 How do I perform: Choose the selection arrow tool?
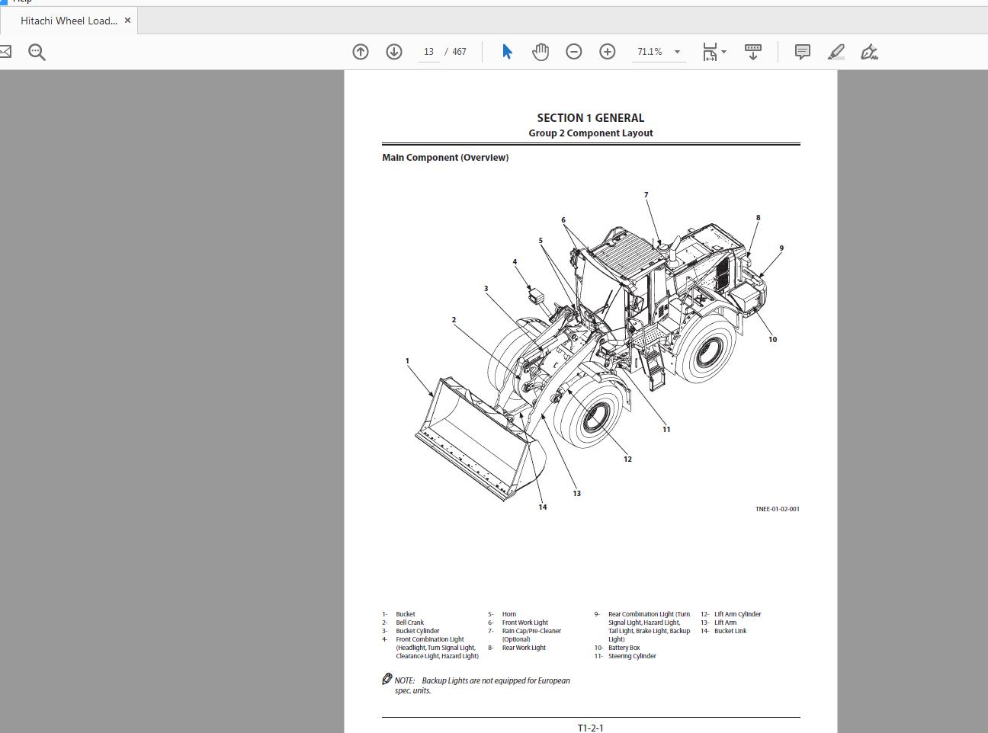pos(507,52)
